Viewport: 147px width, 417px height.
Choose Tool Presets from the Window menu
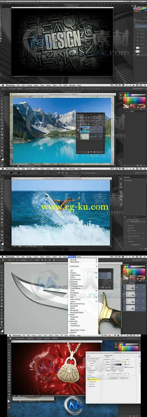[83, 325]
